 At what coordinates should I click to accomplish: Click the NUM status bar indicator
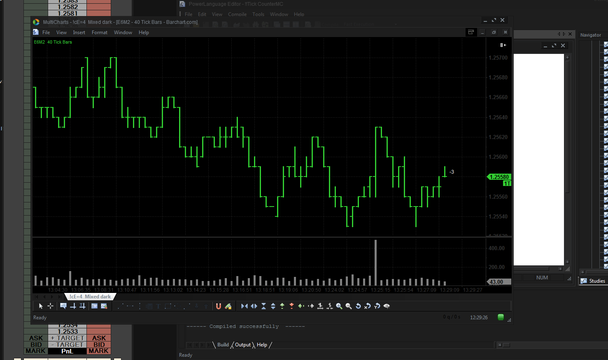(x=542, y=278)
